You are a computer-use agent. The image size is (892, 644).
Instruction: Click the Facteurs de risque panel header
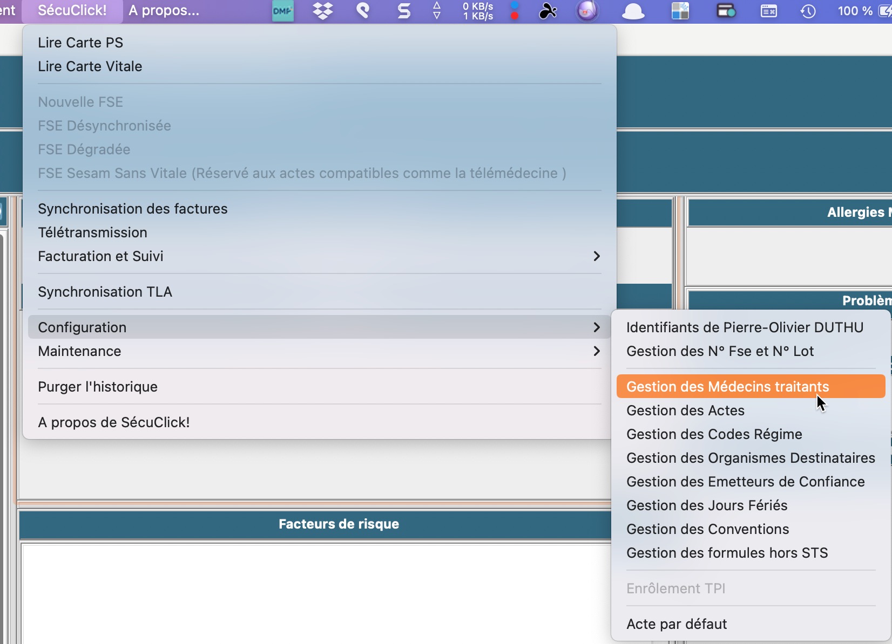(x=315, y=524)
